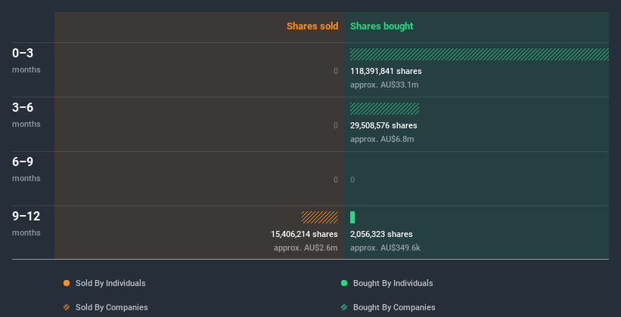
Task: Select the 0–3 months bought bar
Action: [480, 54]
